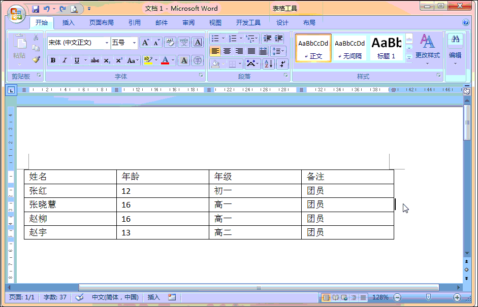Click the Format Painter icon
Viewport: 478px width, 307px height.
[37, 60]
